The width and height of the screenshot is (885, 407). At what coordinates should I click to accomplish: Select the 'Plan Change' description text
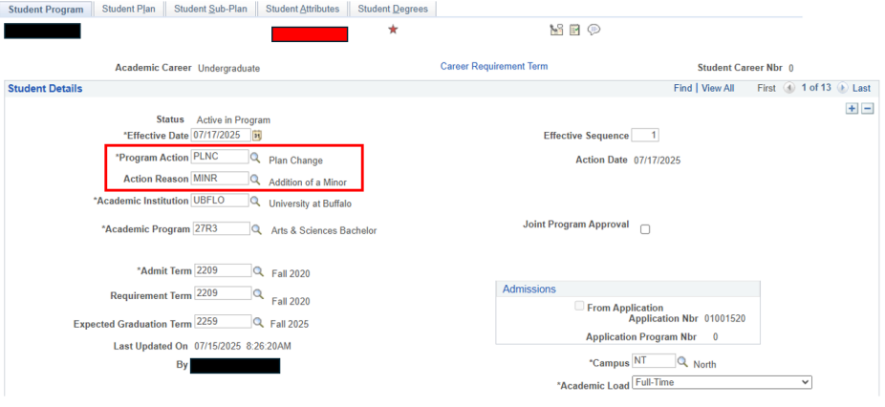(295, 161)
